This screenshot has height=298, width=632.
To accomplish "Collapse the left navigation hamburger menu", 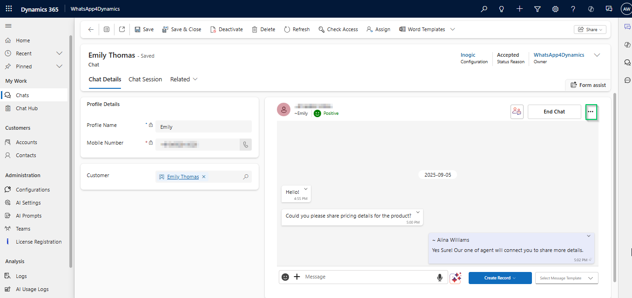I will 8,26.
